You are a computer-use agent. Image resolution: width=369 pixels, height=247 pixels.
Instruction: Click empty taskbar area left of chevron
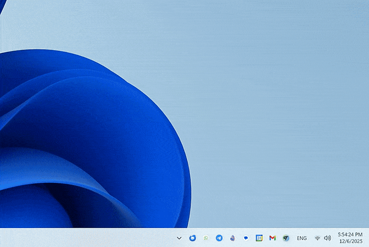point(88,238)
